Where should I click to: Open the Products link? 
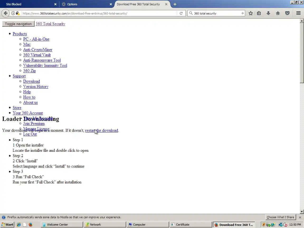(x=20, y=34)
